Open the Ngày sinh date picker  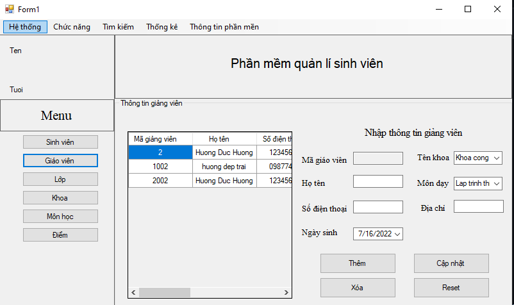point(397,234)
